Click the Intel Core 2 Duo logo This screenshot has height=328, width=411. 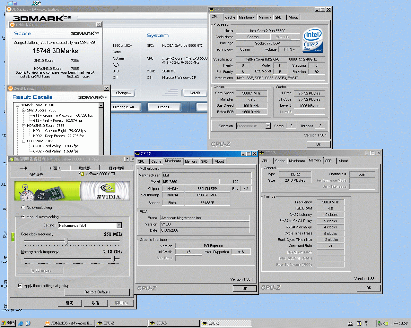point(313,40)
